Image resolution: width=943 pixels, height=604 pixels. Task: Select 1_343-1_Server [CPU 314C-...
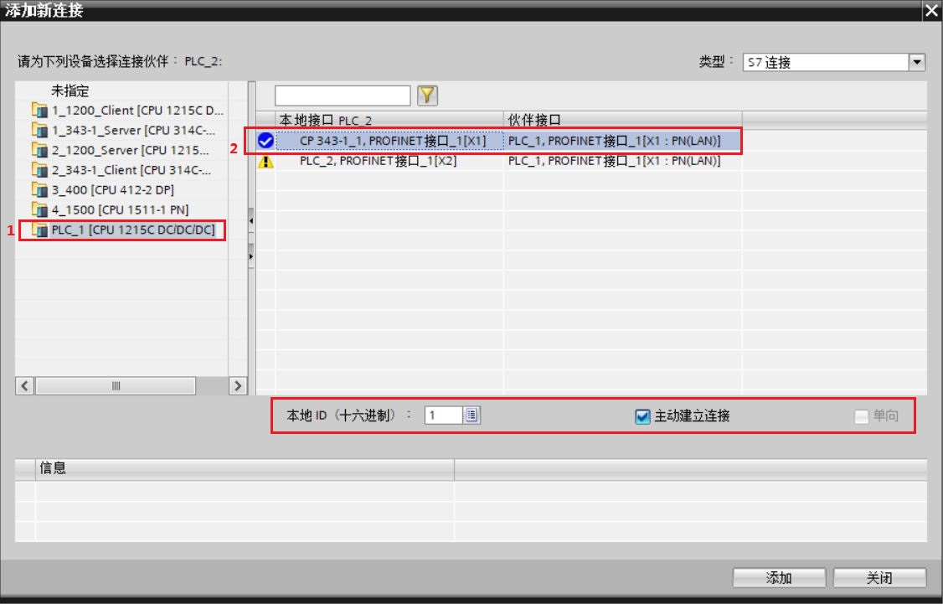coord(133,130)
